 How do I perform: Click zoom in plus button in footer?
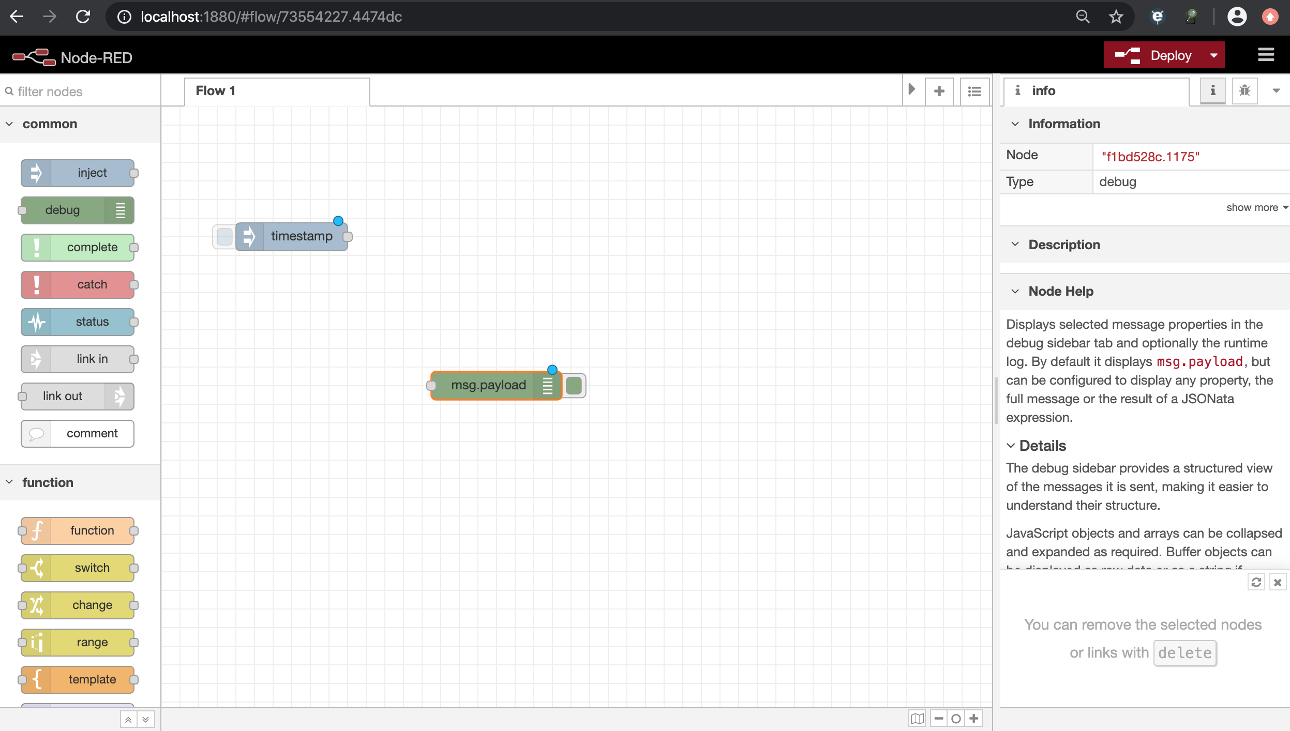[974, 719]
